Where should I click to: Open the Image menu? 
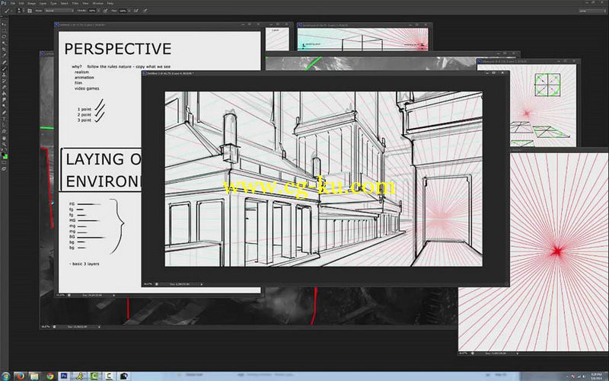(31, 3)
